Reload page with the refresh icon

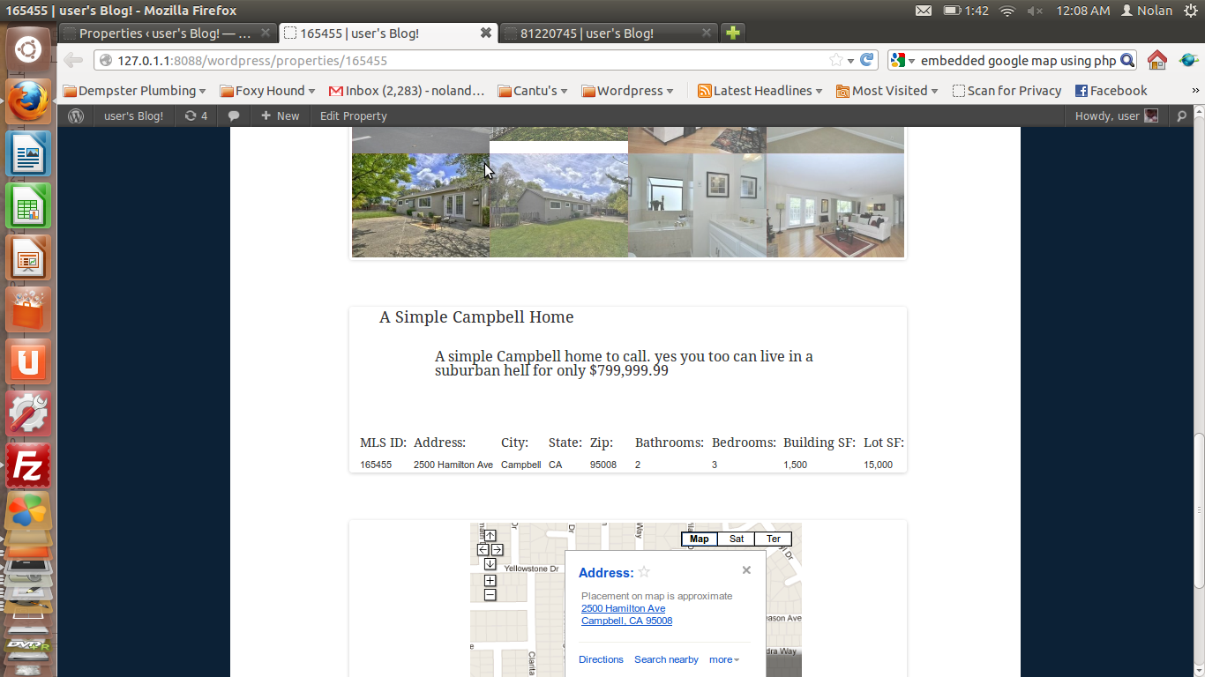pos(867,60)
